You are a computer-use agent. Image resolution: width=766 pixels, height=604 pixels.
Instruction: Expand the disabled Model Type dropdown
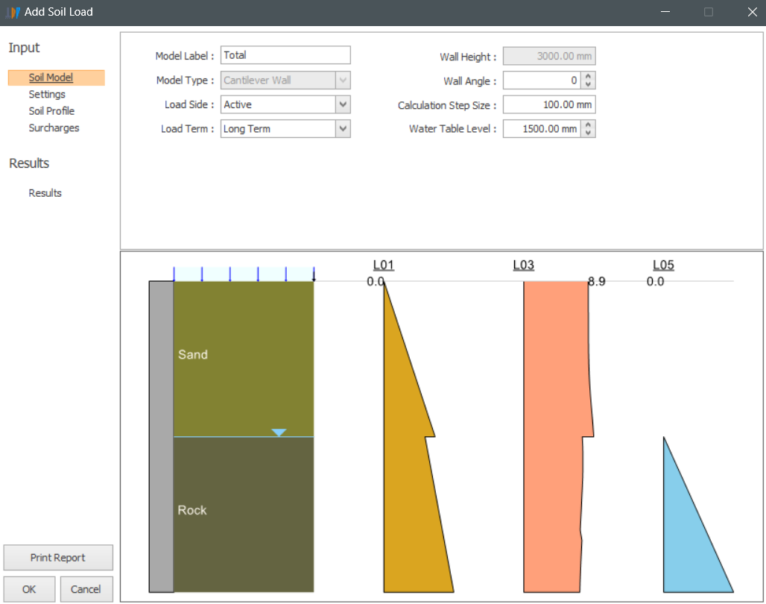(342, 81)
